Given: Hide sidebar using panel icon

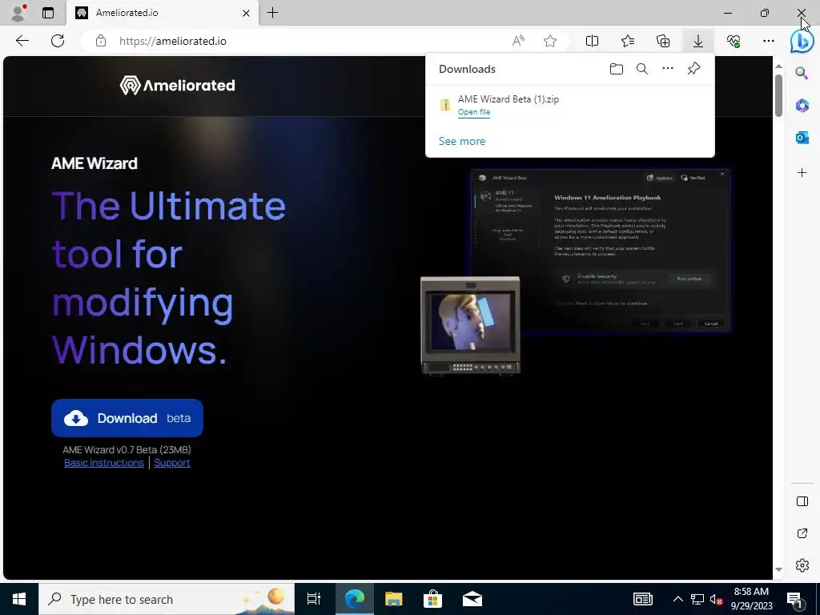Looking at the screenshot, I should (802, 501).
